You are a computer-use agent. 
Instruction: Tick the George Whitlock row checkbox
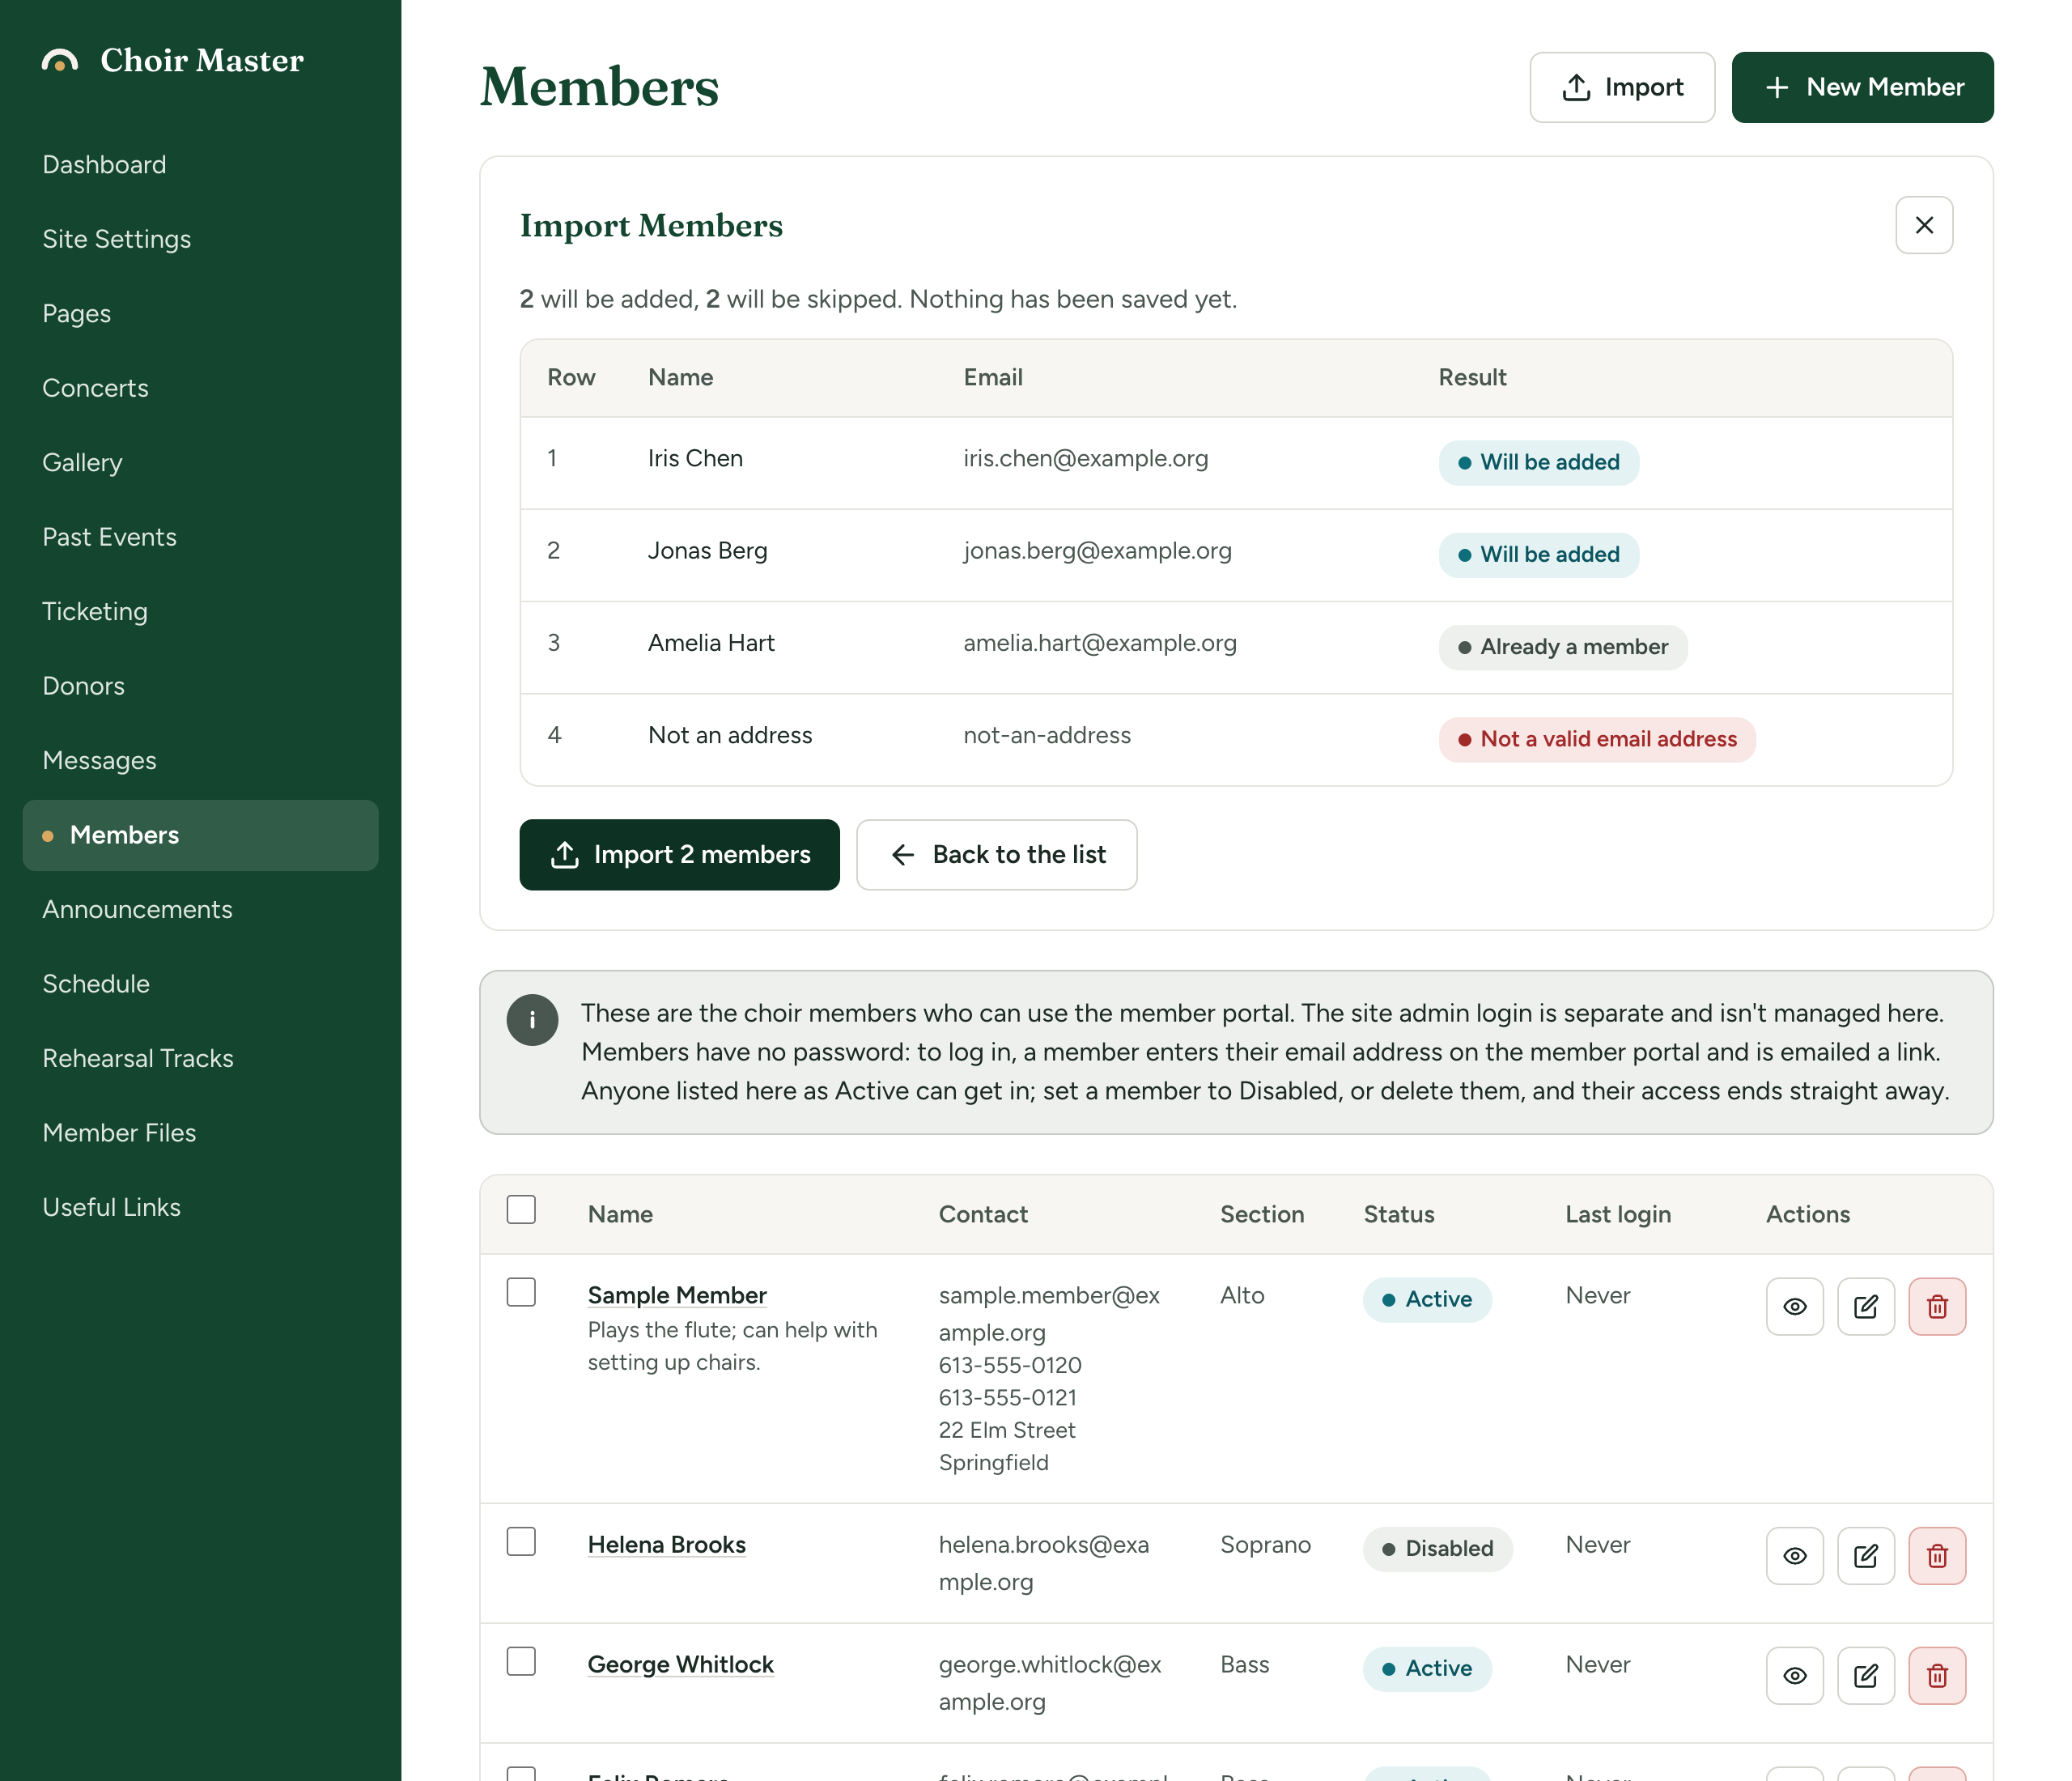pyautogui.click(x=521, y=1661)
